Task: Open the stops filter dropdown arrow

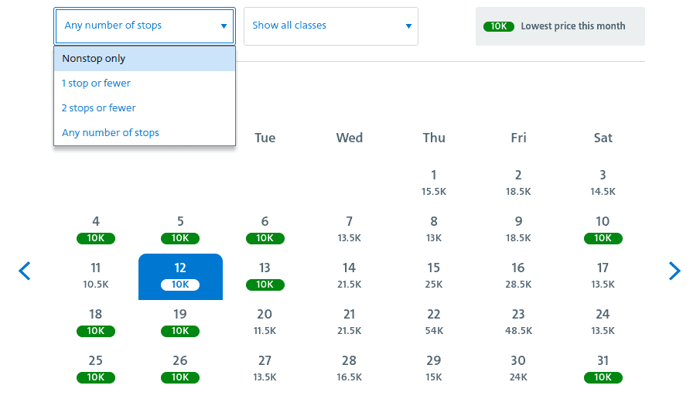Action: tap(224, 26)
